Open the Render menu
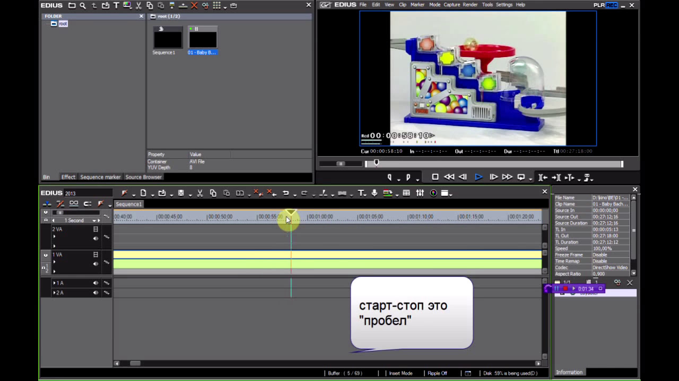The width and height of the screenshot is (679, 381). 470,5
